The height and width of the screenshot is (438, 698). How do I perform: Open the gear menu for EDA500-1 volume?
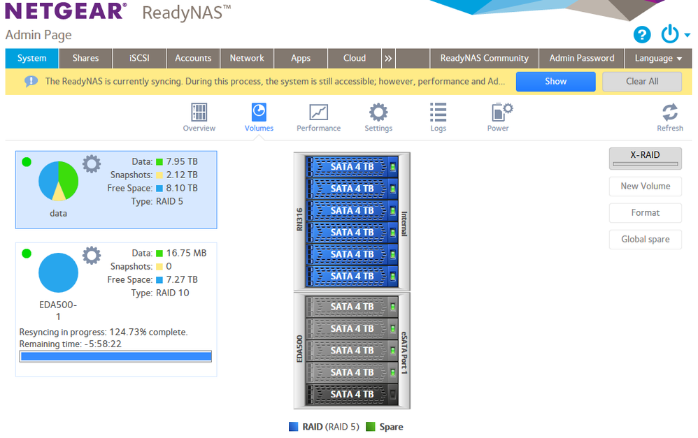(92, 256)
